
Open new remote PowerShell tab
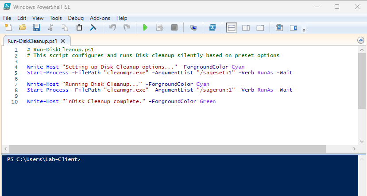[193, 27]
